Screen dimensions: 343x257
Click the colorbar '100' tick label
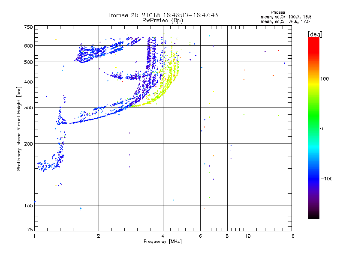click(x=325, y=79)
